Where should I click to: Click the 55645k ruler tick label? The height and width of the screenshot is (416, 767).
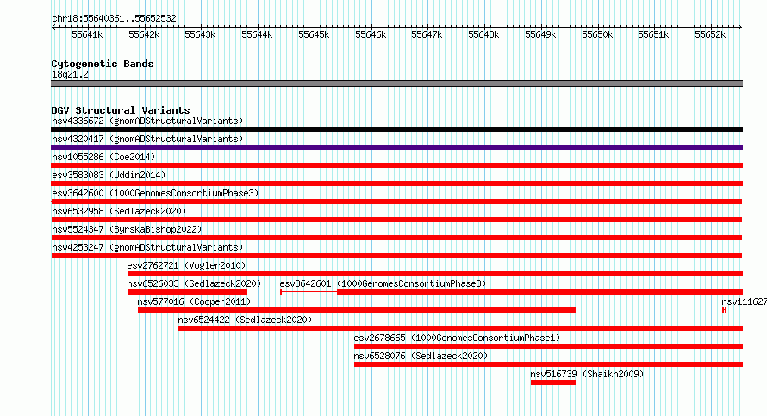tap(314, 34)
